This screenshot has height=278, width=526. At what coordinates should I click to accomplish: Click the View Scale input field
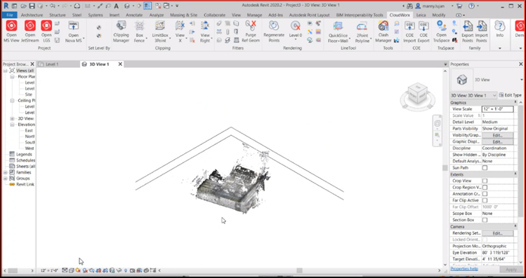tap(497, 109)
